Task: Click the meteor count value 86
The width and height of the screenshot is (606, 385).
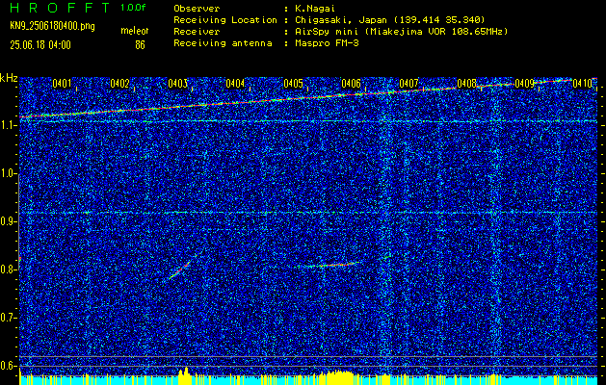Action: (140, 45)
